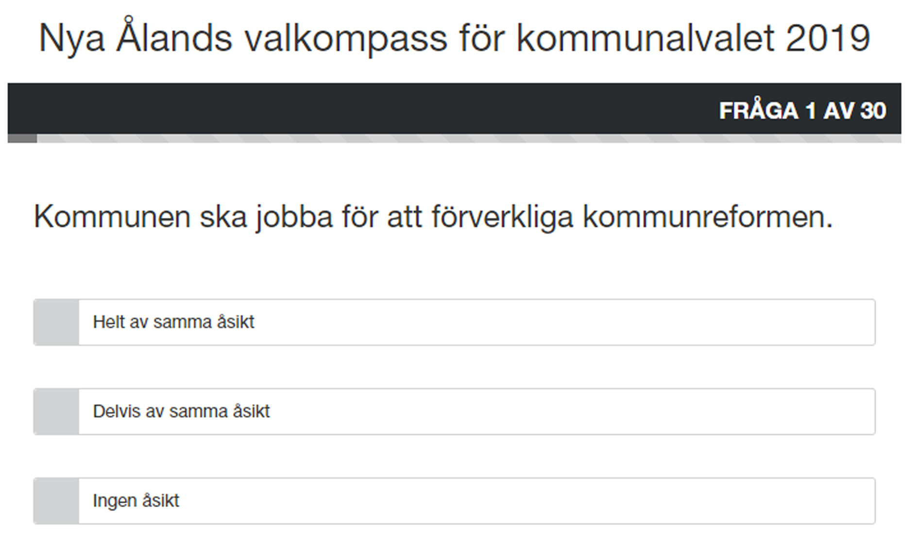Click the word 'Kommunen' starting the question
The image size is (918, 545).
click(112, 217)
